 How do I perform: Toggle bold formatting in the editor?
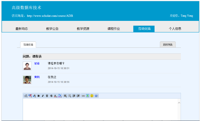point(38,96)
